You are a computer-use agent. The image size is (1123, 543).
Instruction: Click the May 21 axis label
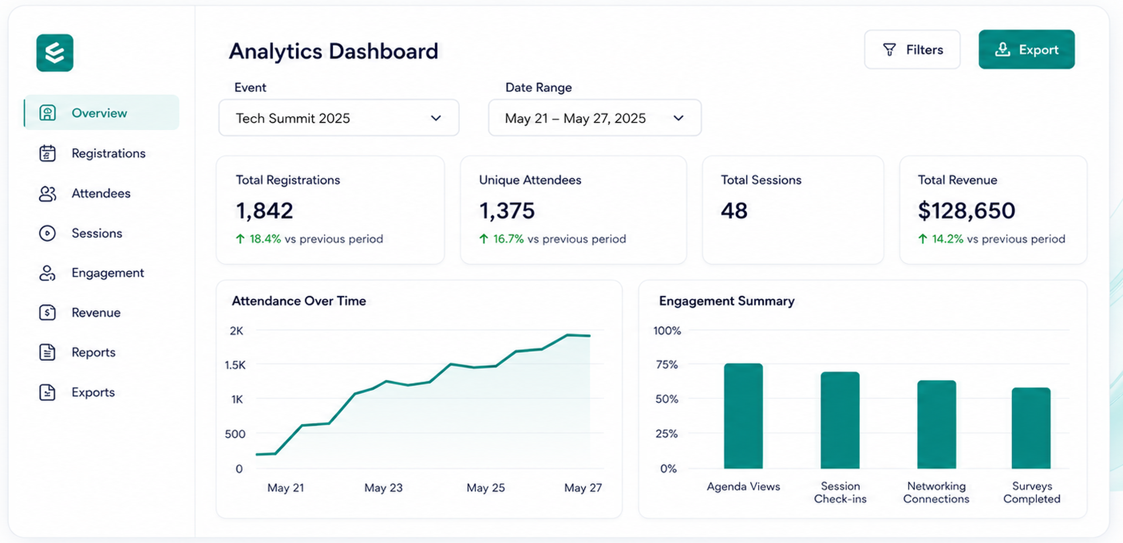tap(286, 488)
